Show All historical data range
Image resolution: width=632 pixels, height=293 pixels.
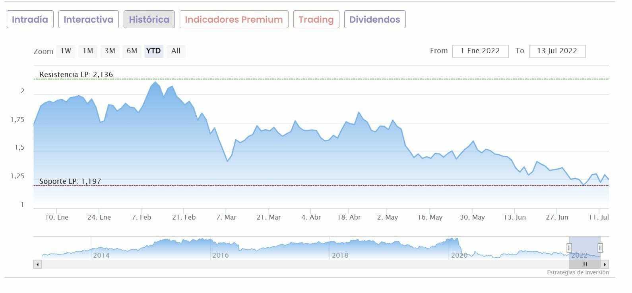[x=176, y=51]
